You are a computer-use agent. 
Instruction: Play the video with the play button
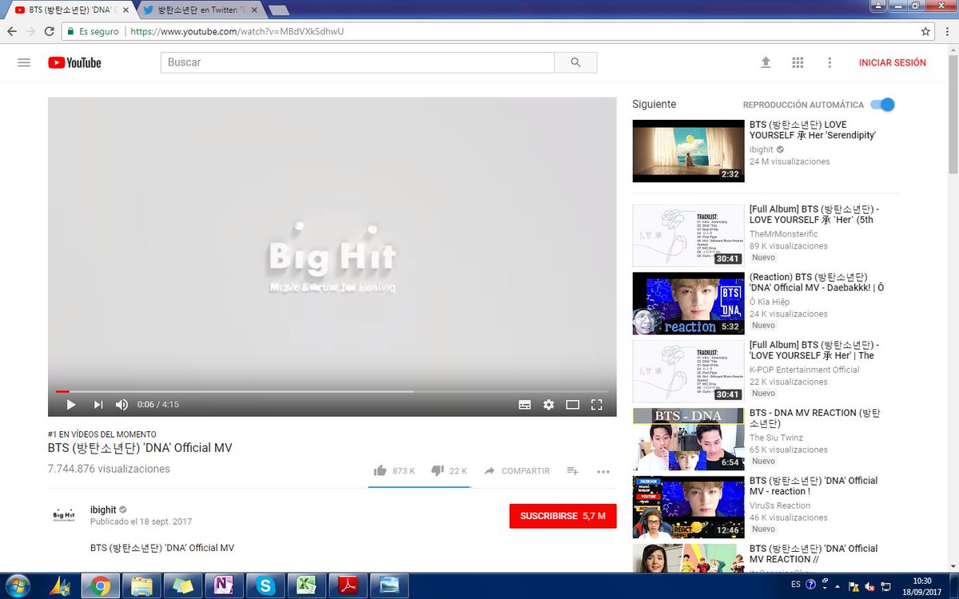pyautogui.click(x=71, y=405)
